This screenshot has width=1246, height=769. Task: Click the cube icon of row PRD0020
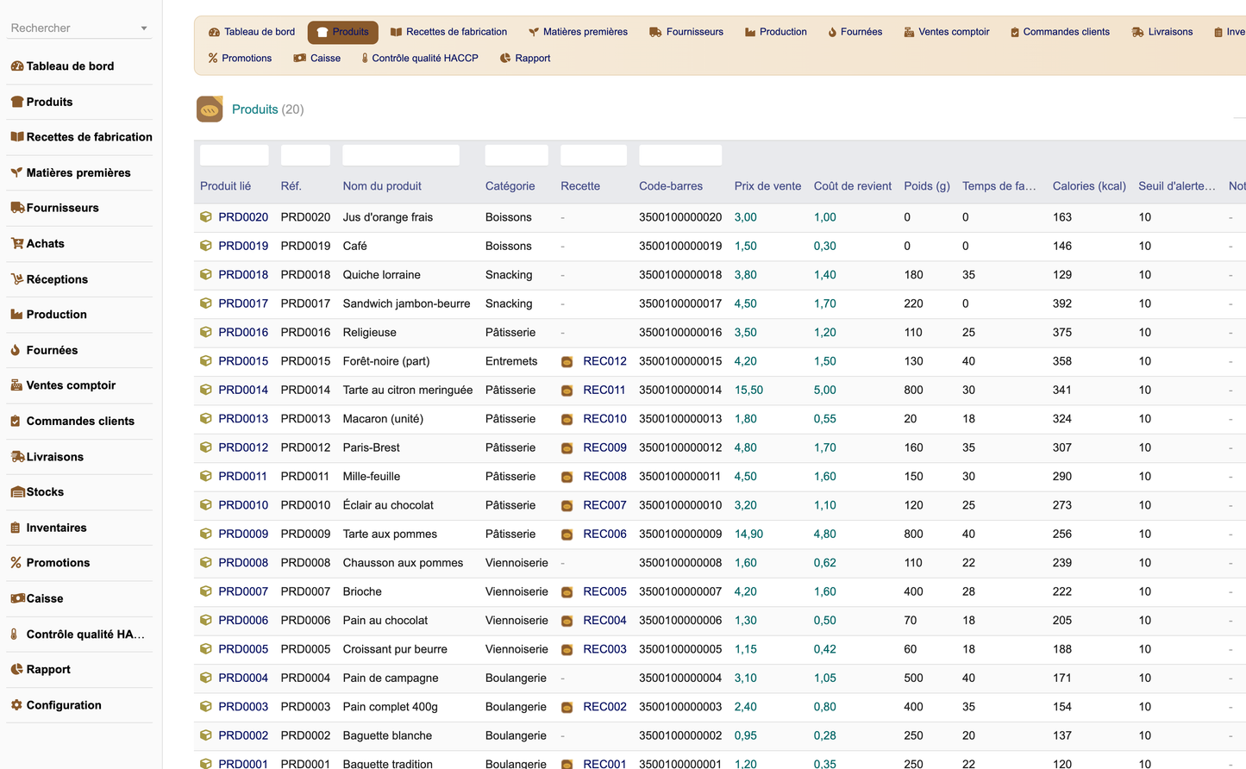coord(205,217)
